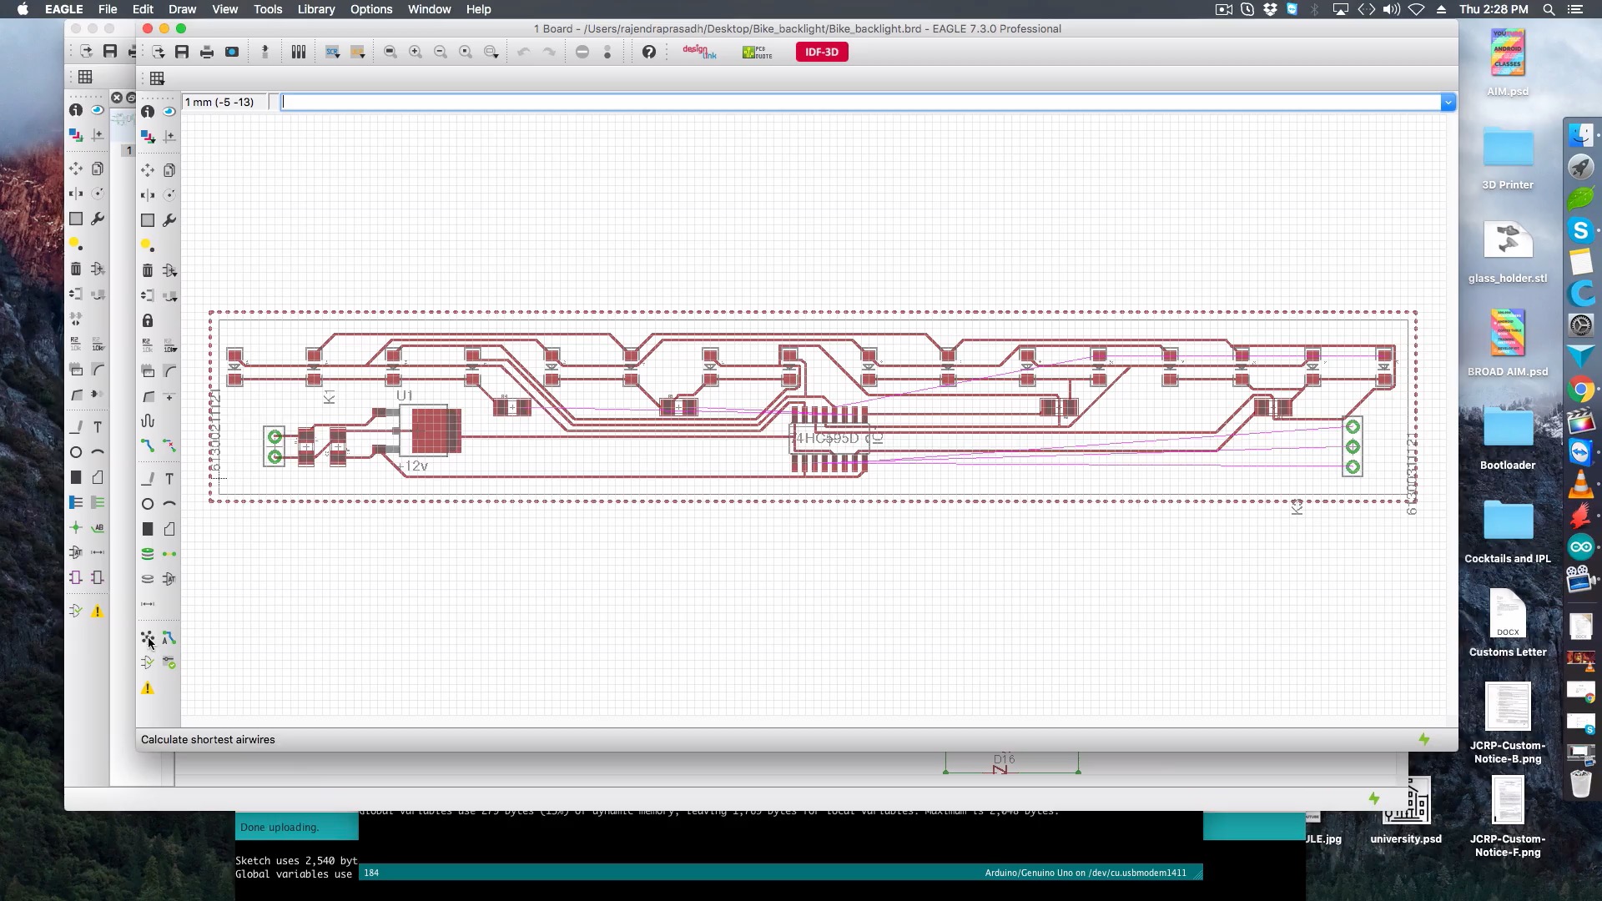Image resolution: width=1602 pixels, height=901 pixels.
Task: Open the Display layers tool
Action: coord(148,136)
